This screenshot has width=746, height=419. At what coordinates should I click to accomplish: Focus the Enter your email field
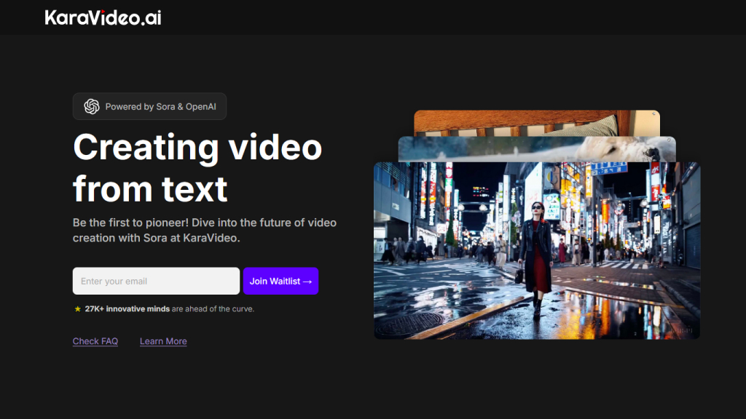pyautogui.click(x=156, y=281)
